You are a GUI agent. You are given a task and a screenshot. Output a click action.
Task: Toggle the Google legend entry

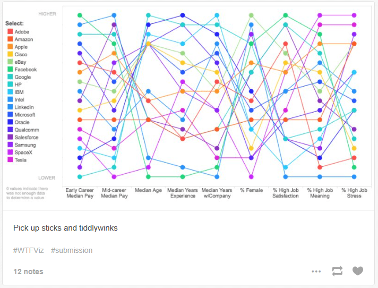[22, 77]
